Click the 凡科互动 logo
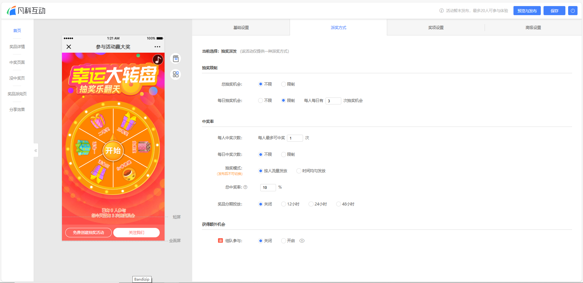The image size is (583, 283). pos(26,11)
